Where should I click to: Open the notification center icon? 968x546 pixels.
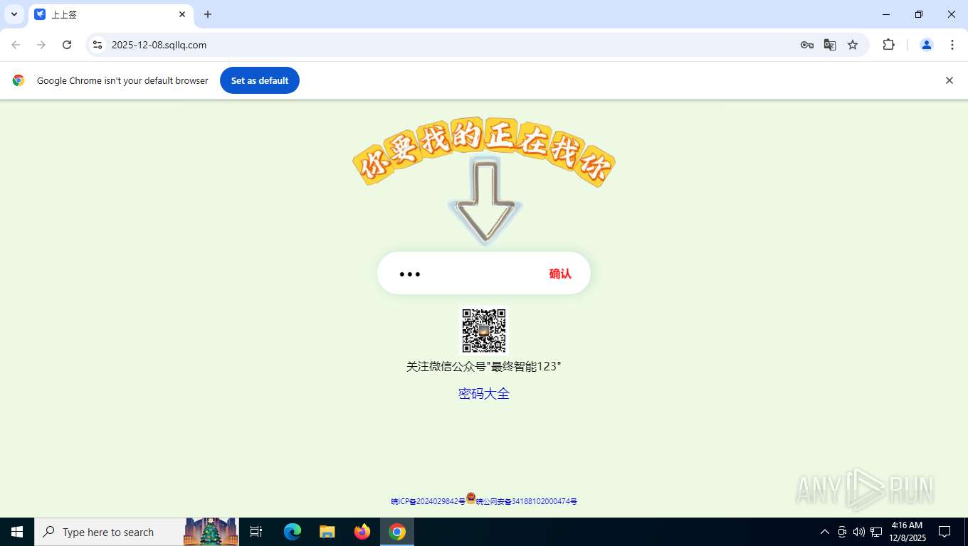[945, 532]
